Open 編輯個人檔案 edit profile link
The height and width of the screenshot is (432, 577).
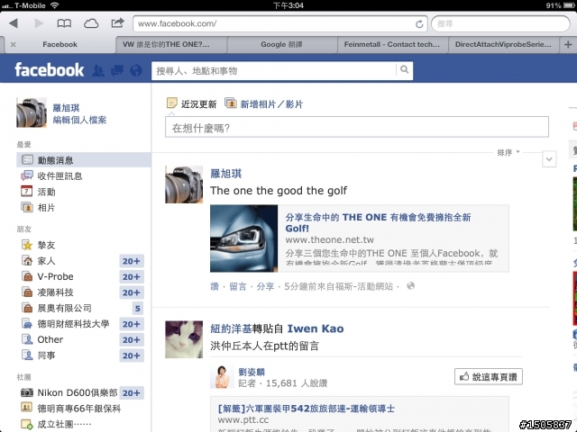79,120
